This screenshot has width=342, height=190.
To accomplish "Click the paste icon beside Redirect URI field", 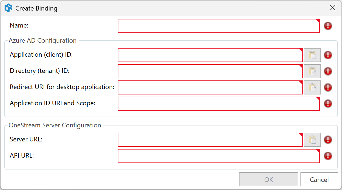I will pos(312,87).
